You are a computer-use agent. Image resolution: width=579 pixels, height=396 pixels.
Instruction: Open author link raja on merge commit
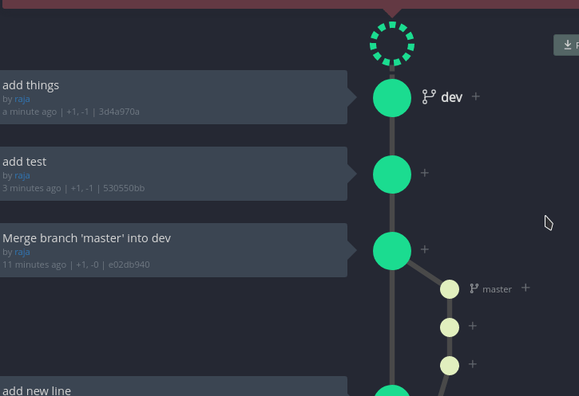pyautogui.click(x=22, y=252)
